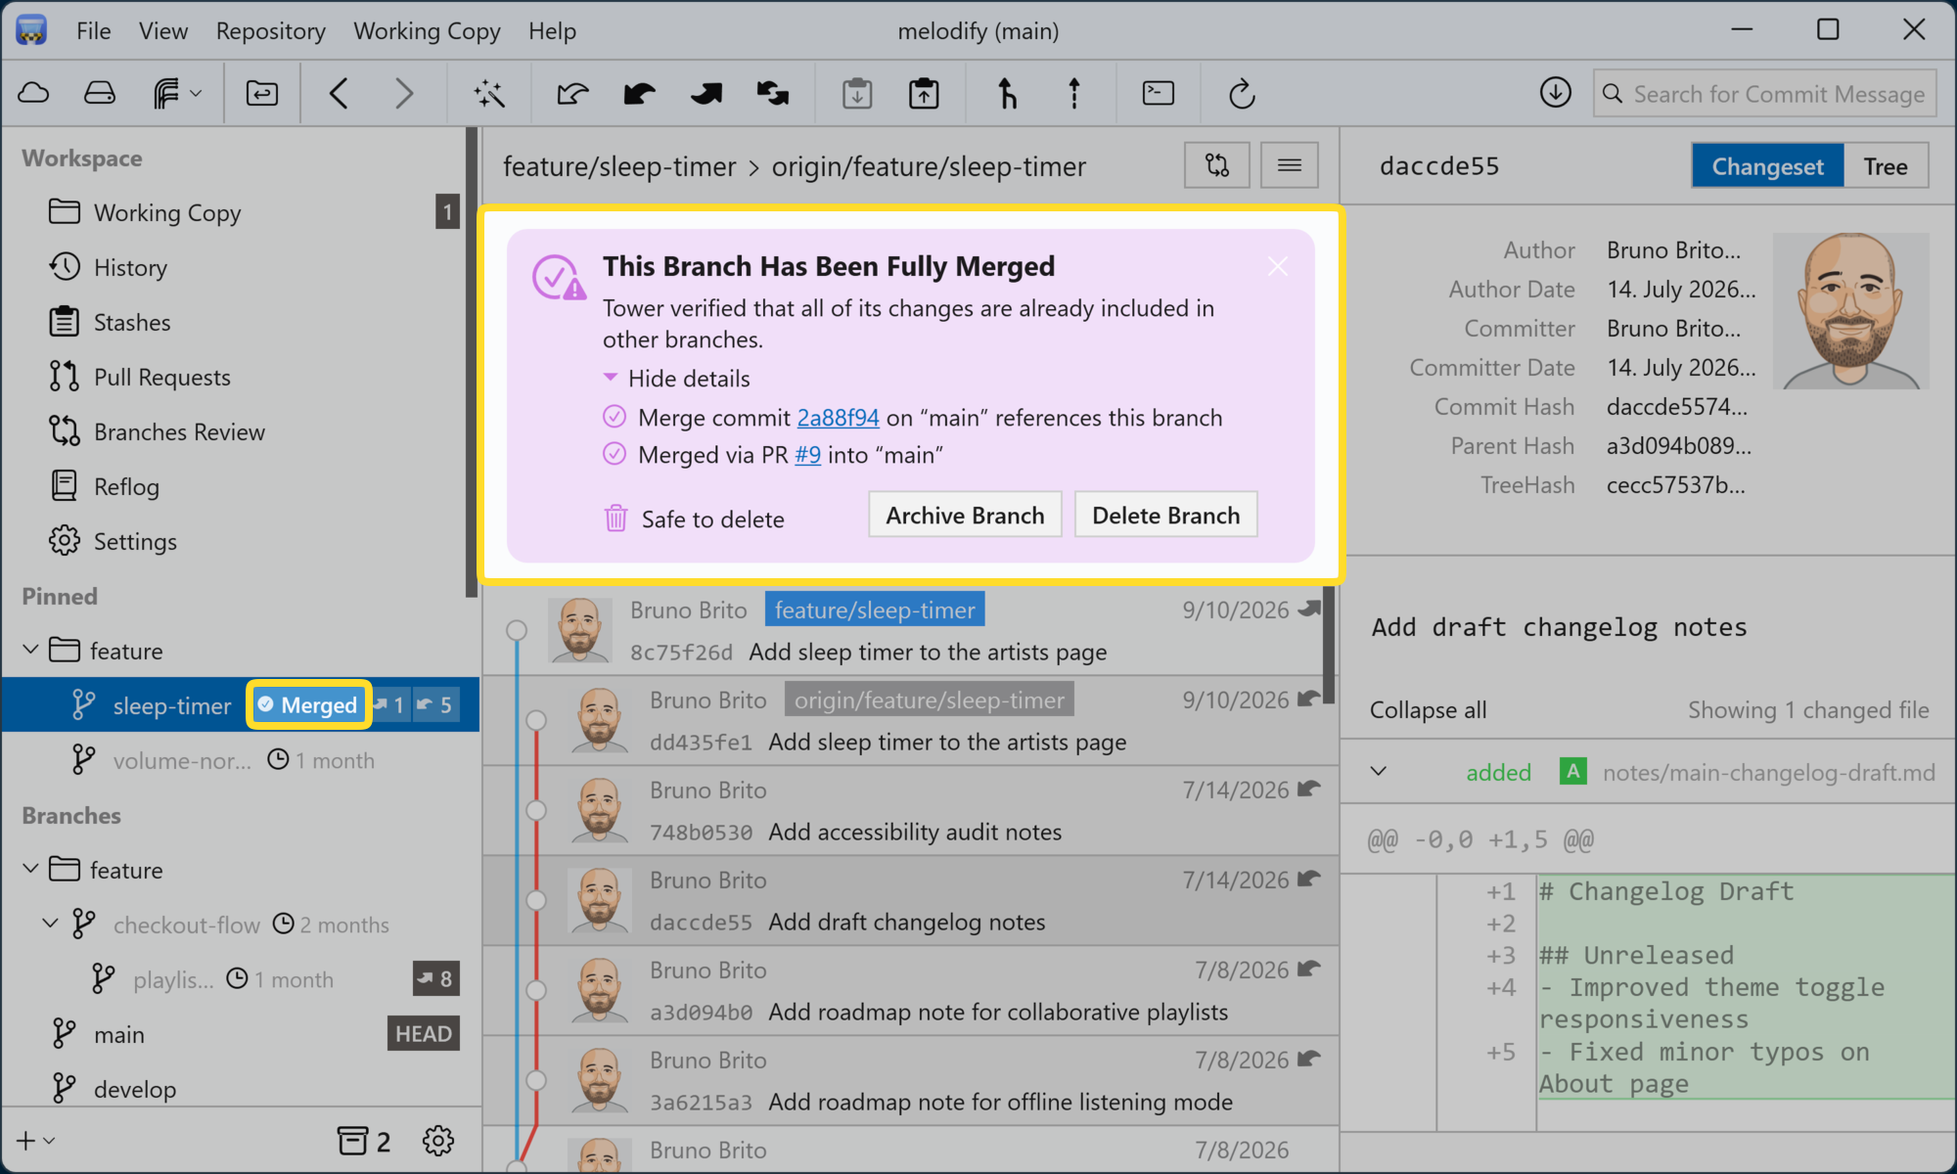Image resolution: width=1957 pixels, height=1174 pixels.
Task: Open the Working Copy menu
Action: (x=427, y=31)
